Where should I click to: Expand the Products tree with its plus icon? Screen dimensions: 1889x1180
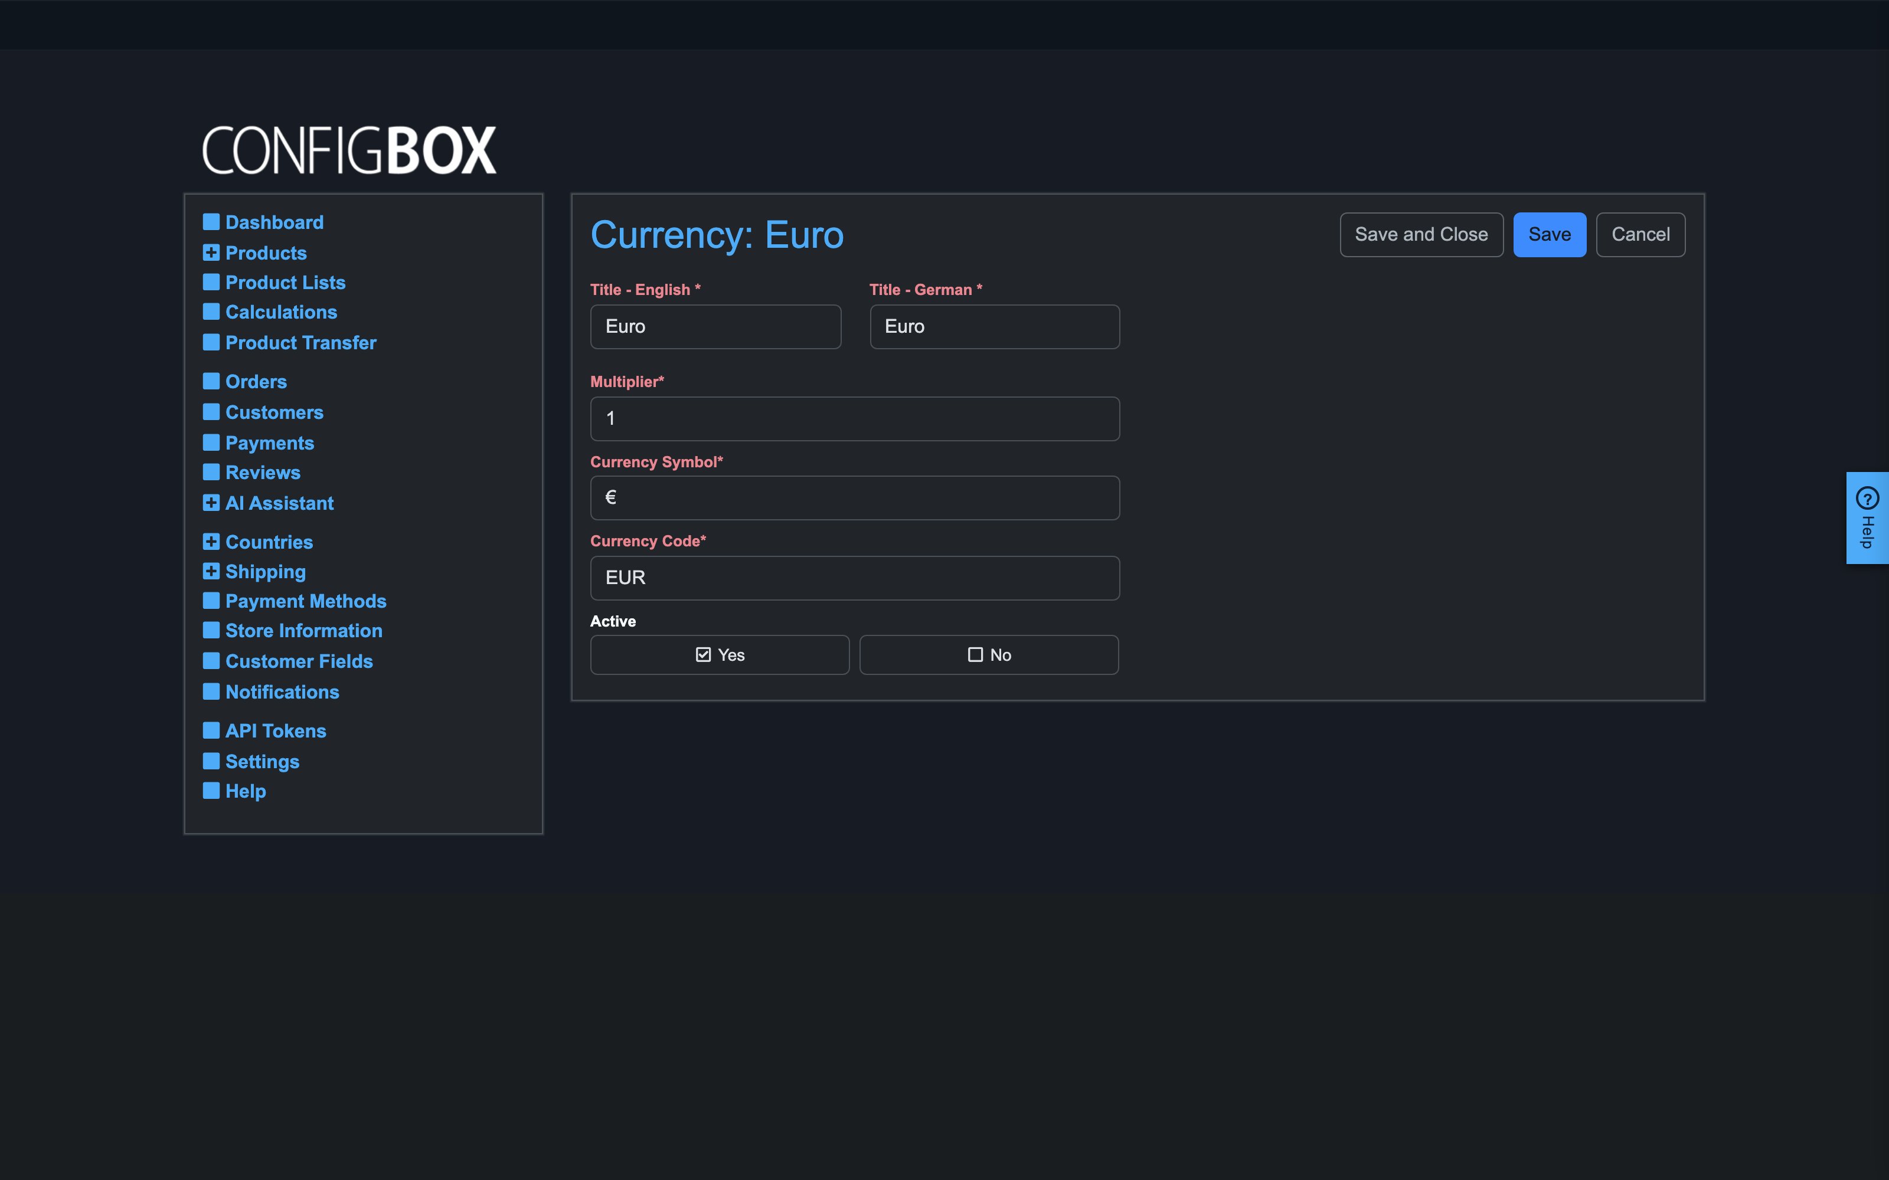click(211, 253)
